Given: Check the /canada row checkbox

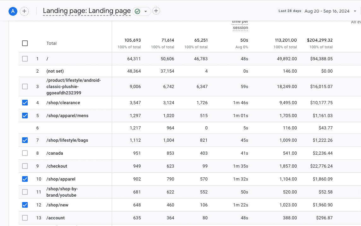Looking at the screenshot, I should (25, 153).
